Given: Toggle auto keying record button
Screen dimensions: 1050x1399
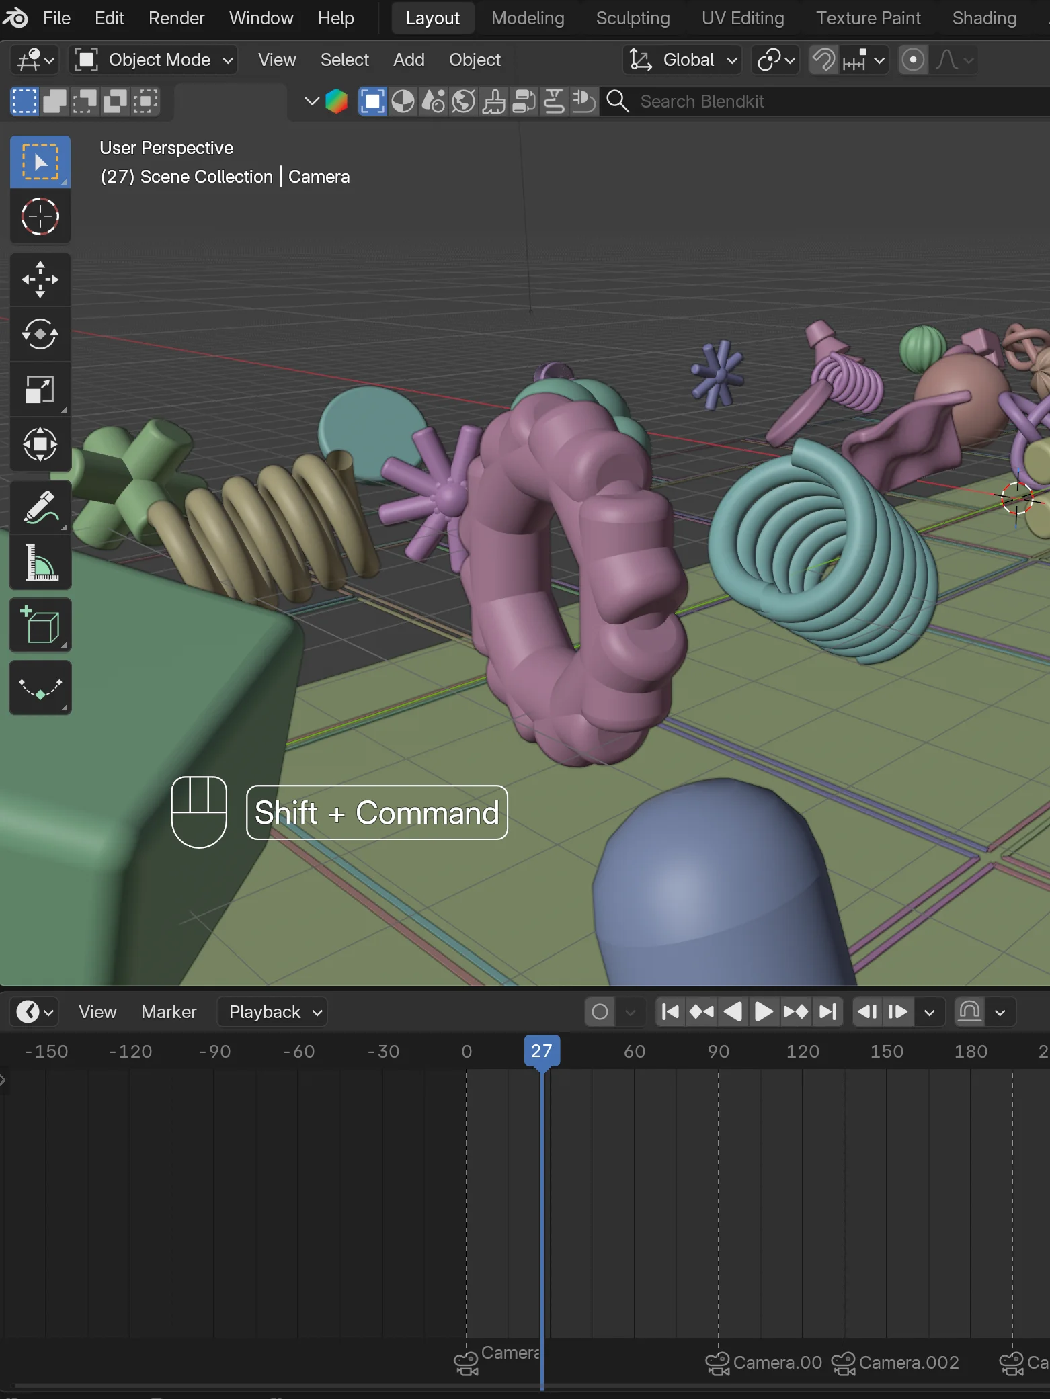Looking at the screenshot, I should tap(600, 1011).
